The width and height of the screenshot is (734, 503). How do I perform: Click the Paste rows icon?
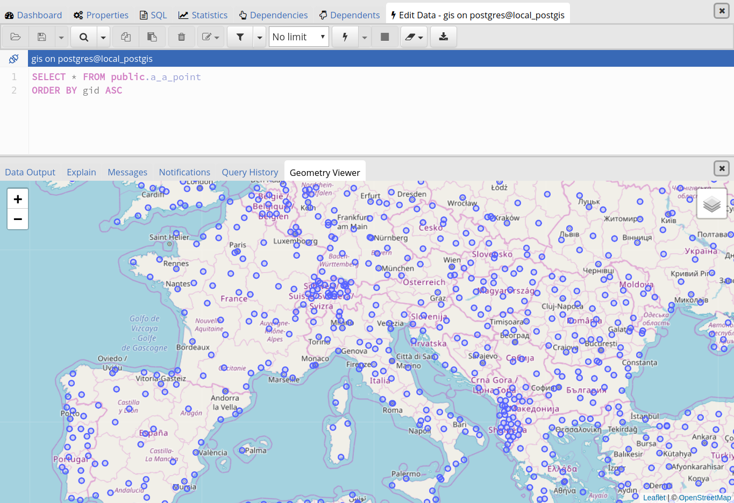click(152, 37)
